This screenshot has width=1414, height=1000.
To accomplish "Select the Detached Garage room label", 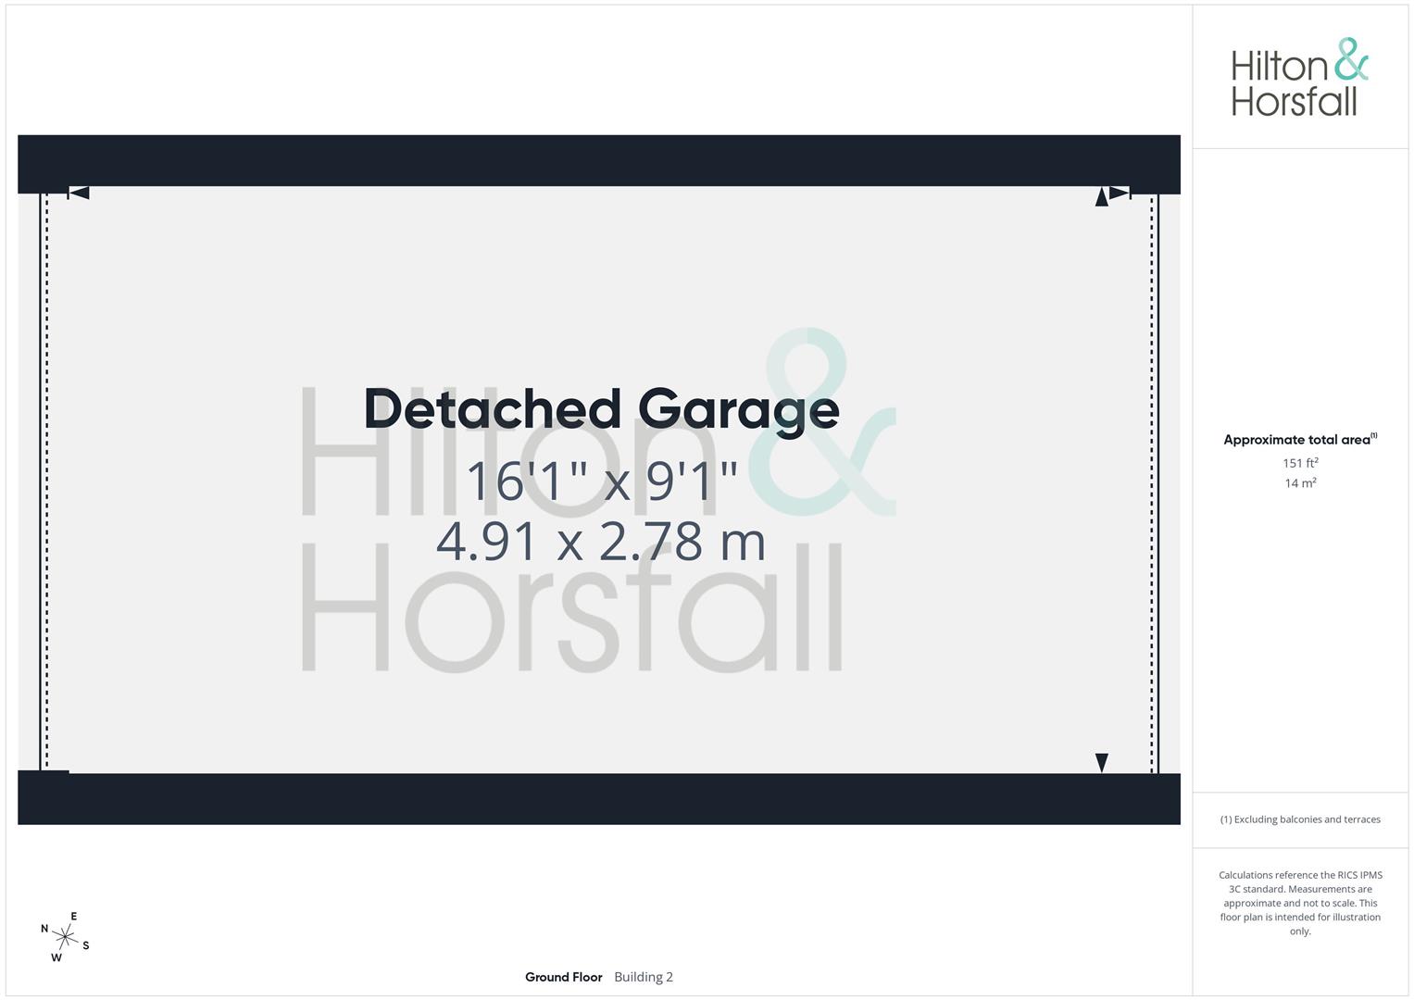I will [x=601, y=409].
